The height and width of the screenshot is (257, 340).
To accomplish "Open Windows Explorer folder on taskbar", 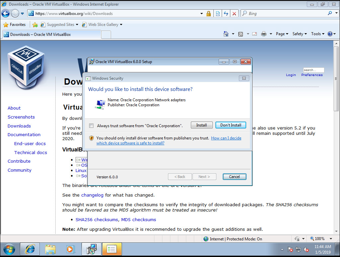I will click(50, 249).
